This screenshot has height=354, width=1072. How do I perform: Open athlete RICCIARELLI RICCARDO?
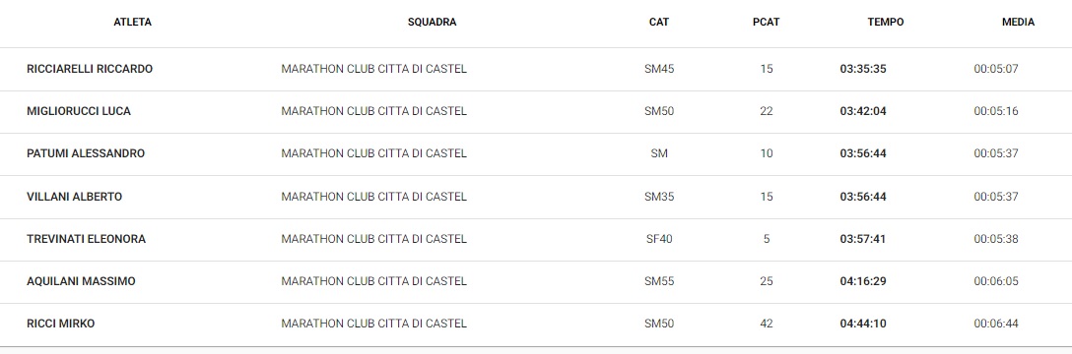(90, 69)
